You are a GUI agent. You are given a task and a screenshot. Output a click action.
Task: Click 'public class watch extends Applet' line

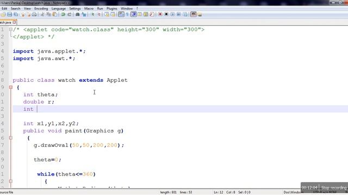(70, 80)
